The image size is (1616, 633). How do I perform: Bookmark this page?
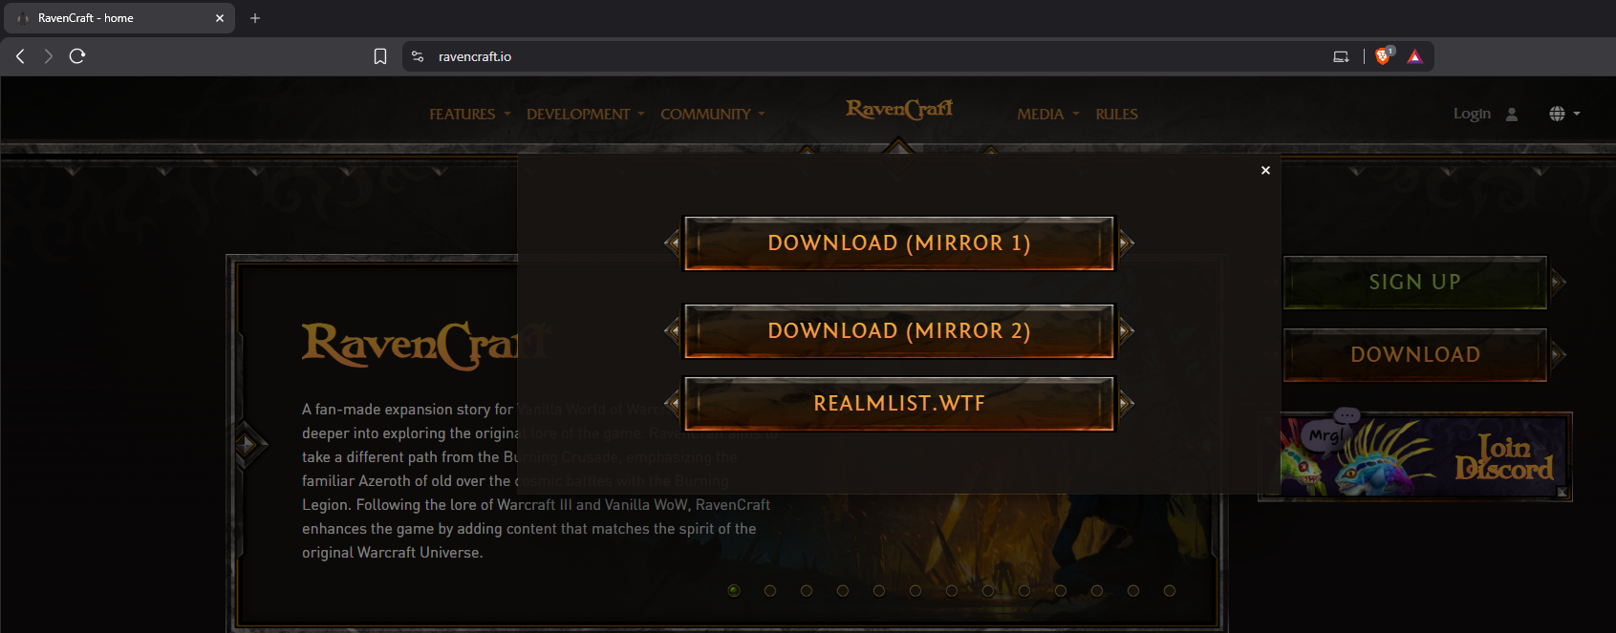click(380, 56)
